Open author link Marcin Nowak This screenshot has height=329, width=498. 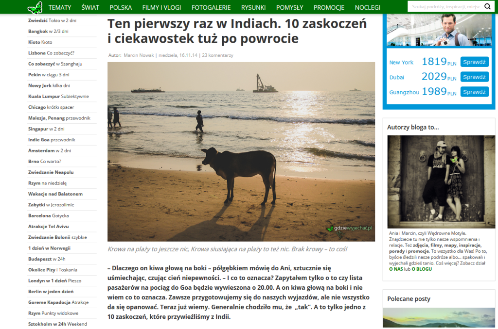139,55
